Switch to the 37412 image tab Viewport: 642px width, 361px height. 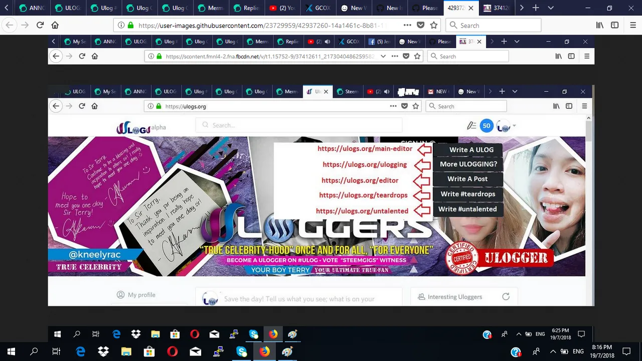(498, 8)
